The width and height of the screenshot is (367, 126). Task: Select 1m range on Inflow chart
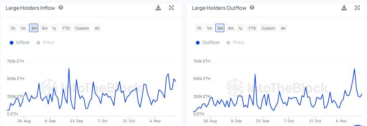click(x=23, y=28)
